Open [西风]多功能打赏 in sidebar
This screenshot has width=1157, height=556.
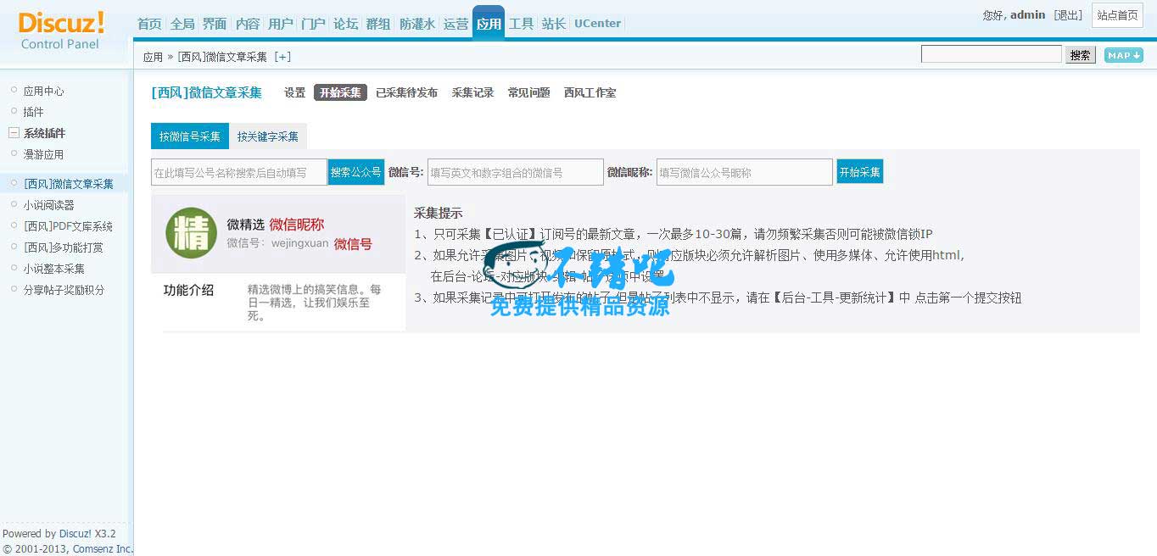[x=64, y=247]
